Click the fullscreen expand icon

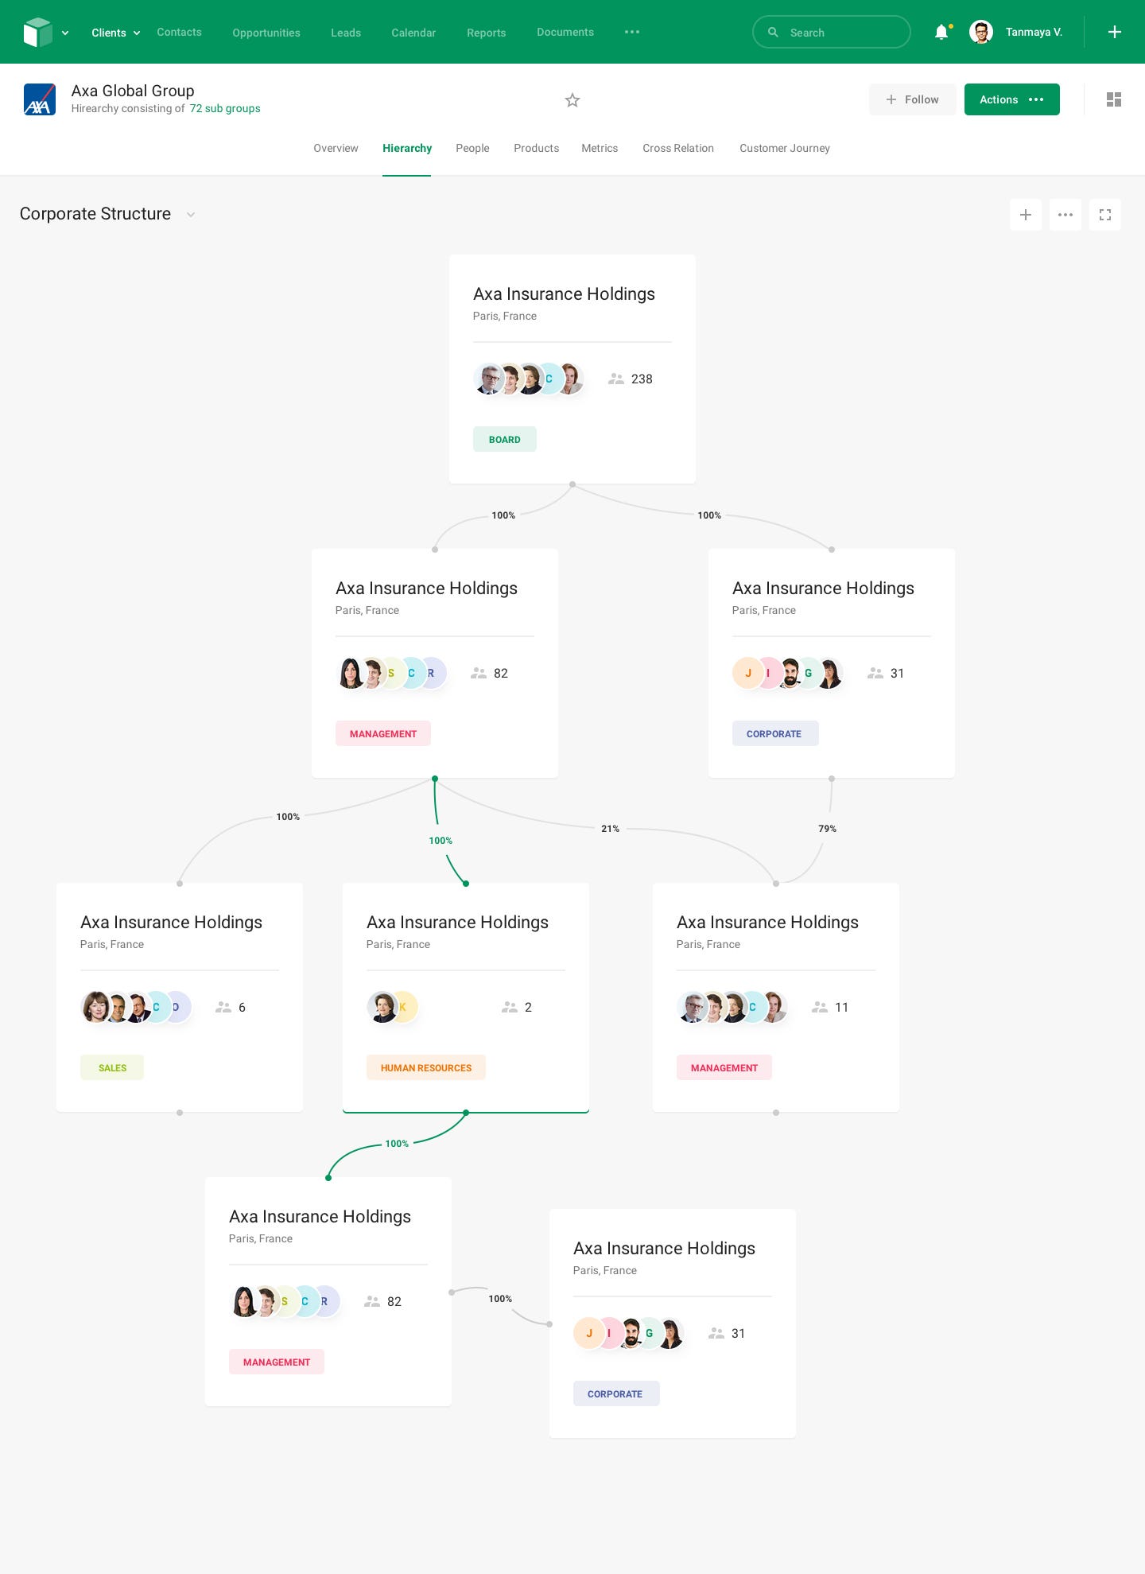1105,215
